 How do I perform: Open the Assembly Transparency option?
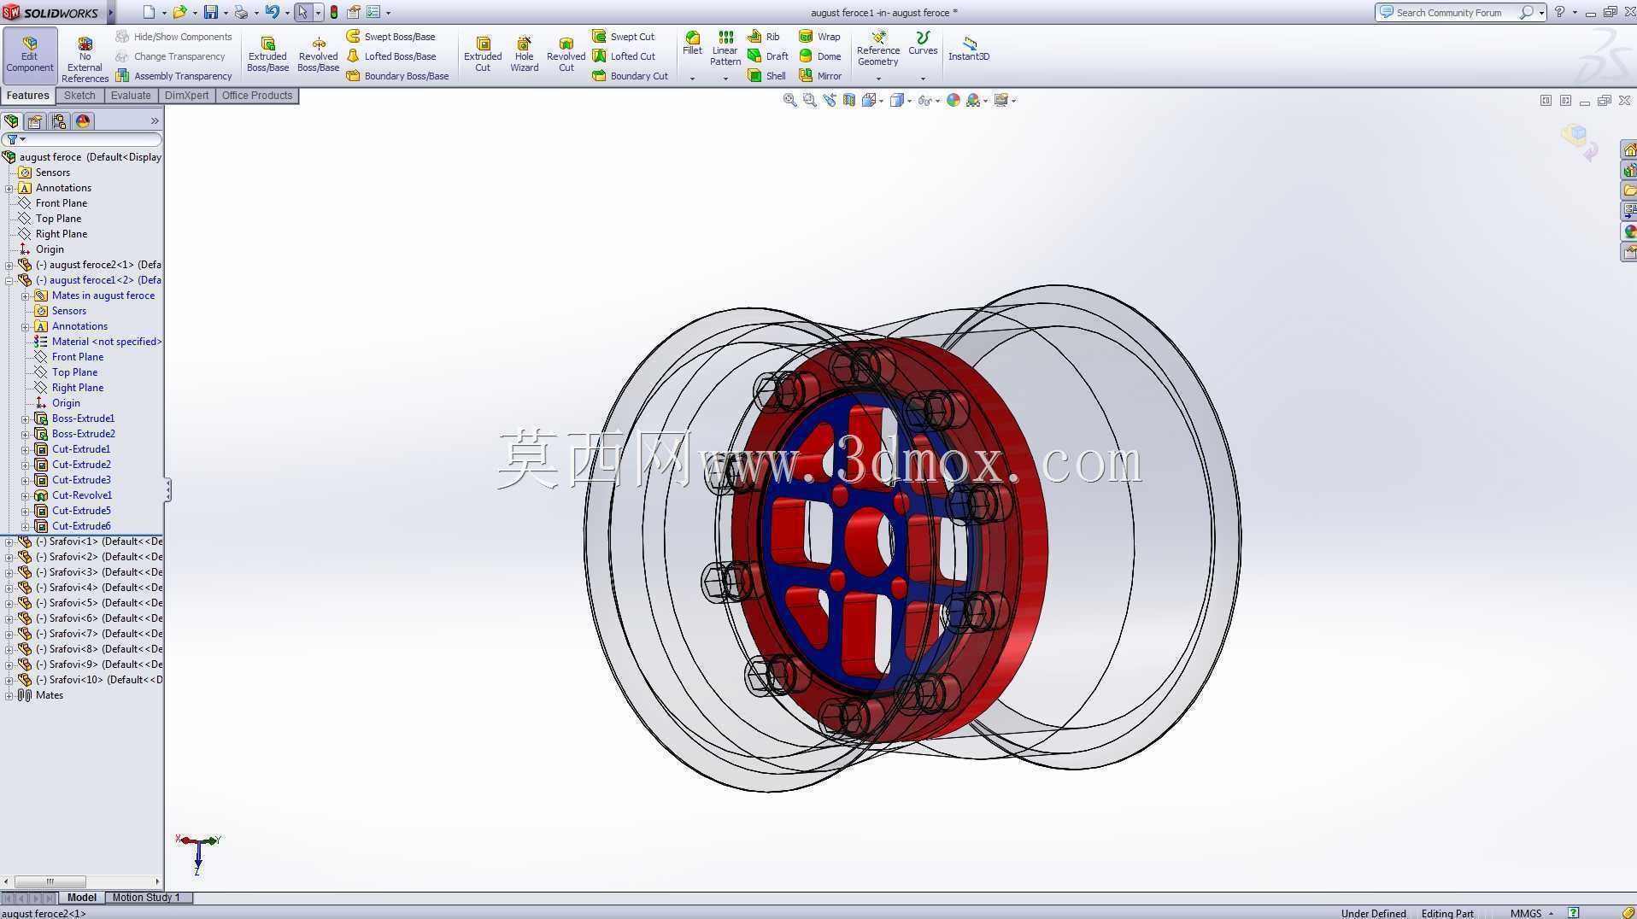[x=173, y=76]
